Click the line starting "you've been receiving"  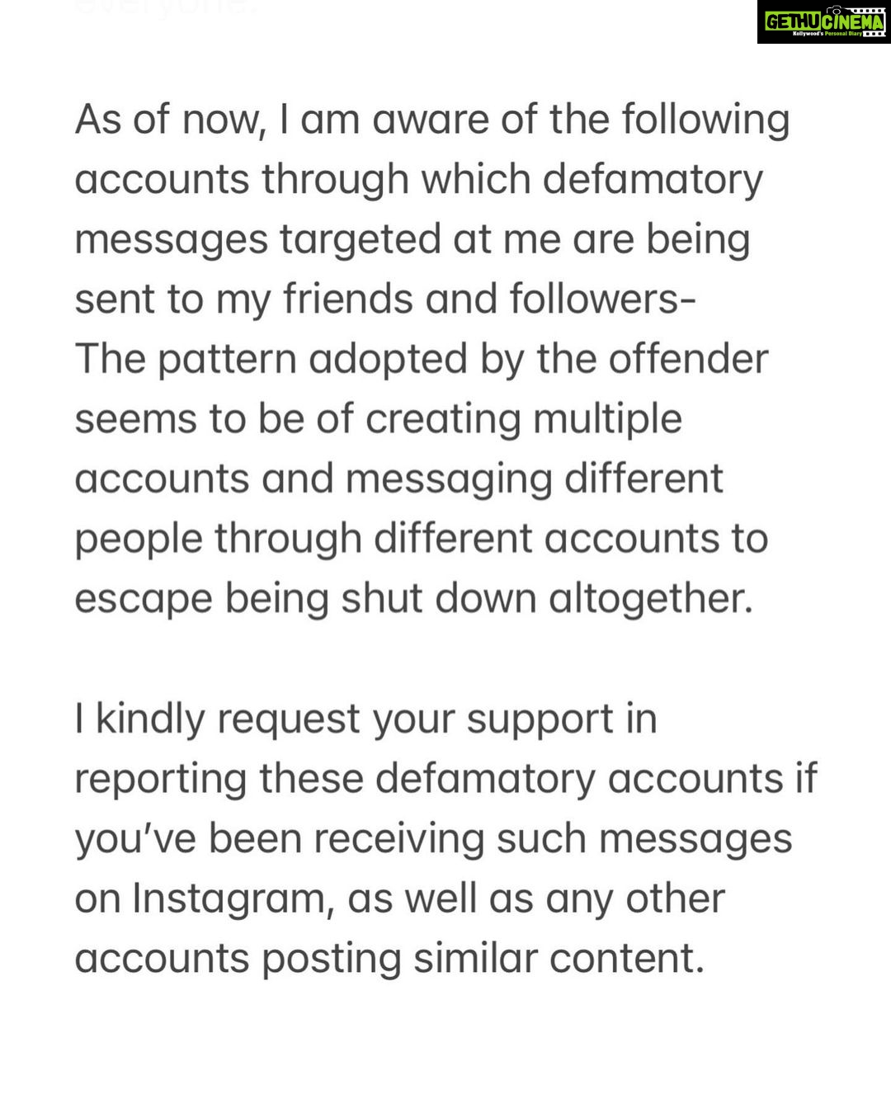pyautogui.click(x=433, y=838)
